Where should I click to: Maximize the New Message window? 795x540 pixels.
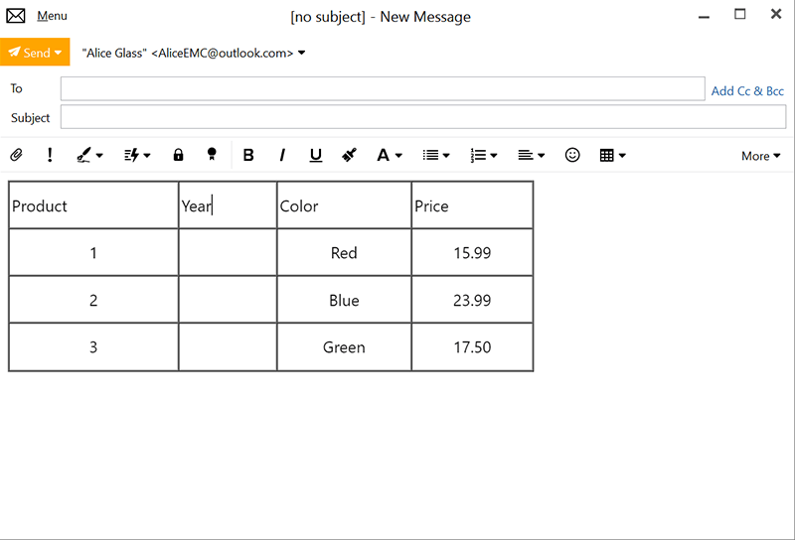[x=740, y=14]
